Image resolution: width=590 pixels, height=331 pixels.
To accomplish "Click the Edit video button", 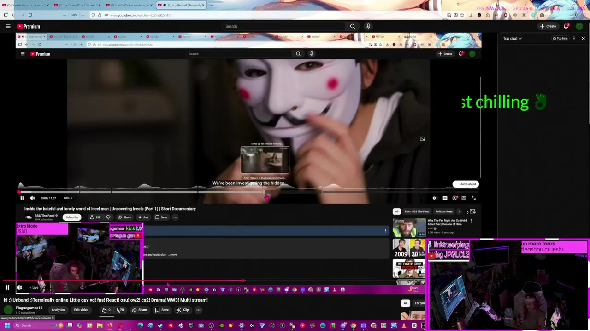I will [x=81, y=310].
